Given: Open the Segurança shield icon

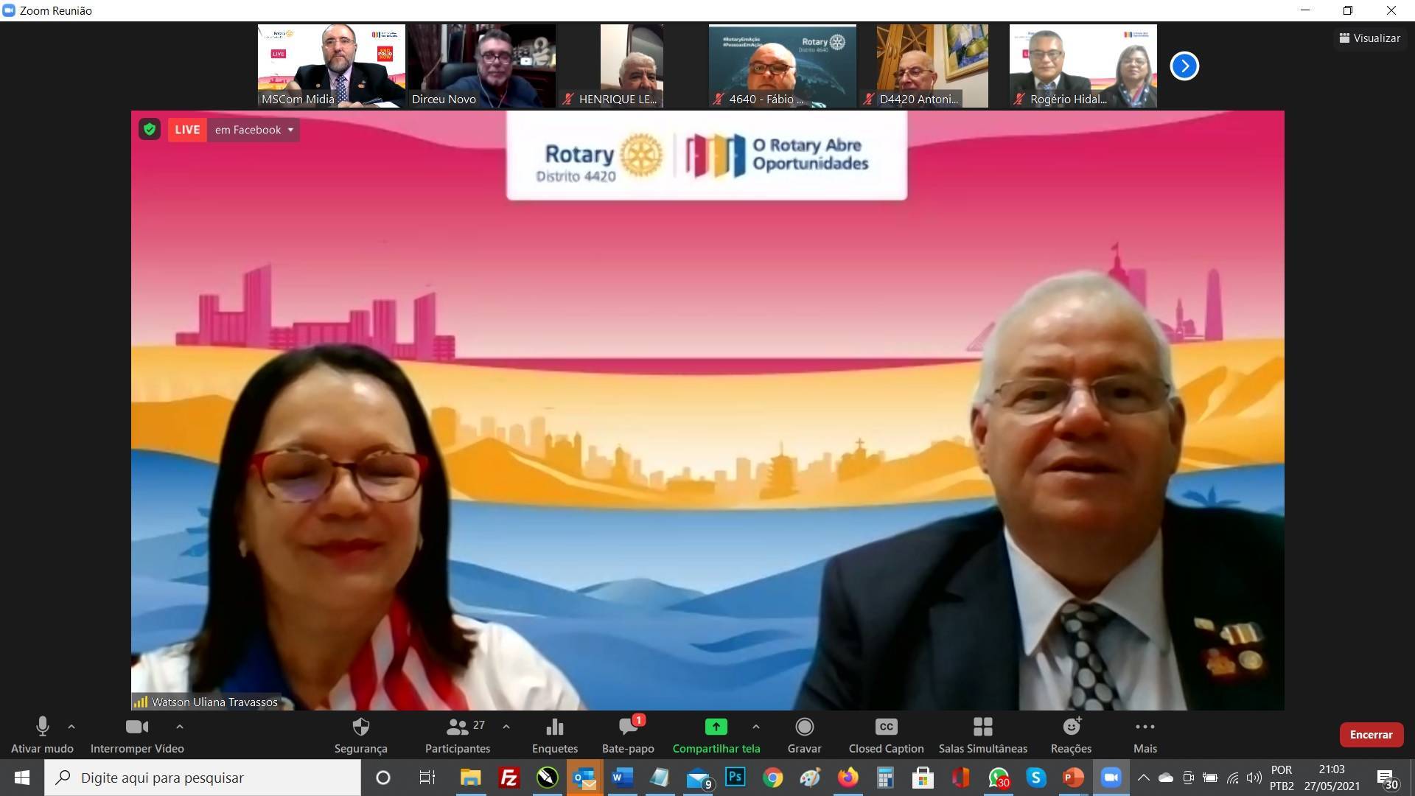Looking at the screenshot, I should click(360, 727).
